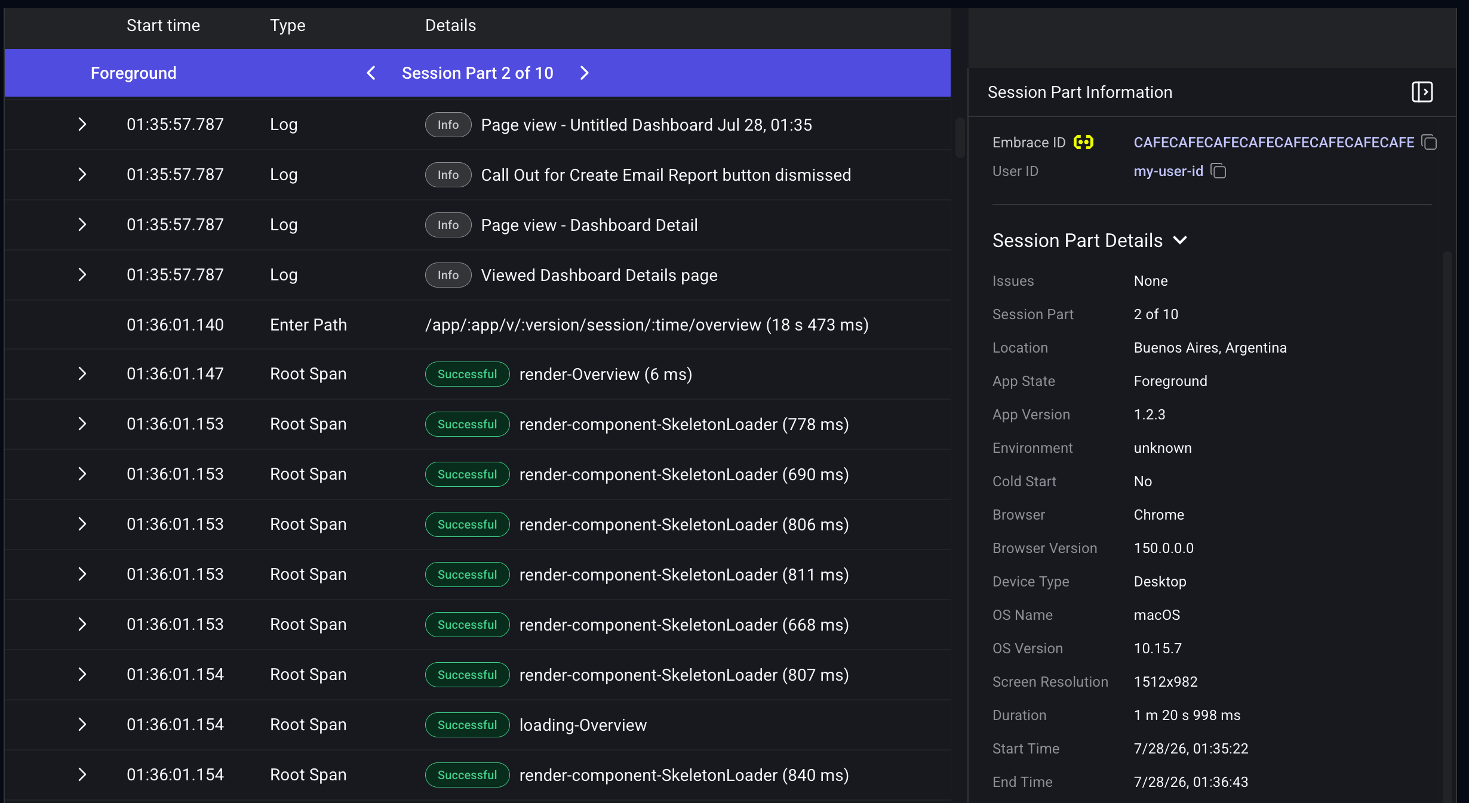Click the Info badge on Viewed Dashboard Details
Screen dimensions: 1469x803
(448, 275)
